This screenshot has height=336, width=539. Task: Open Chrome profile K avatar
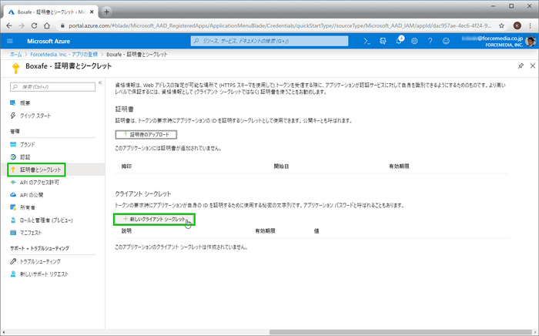(517, 25)
